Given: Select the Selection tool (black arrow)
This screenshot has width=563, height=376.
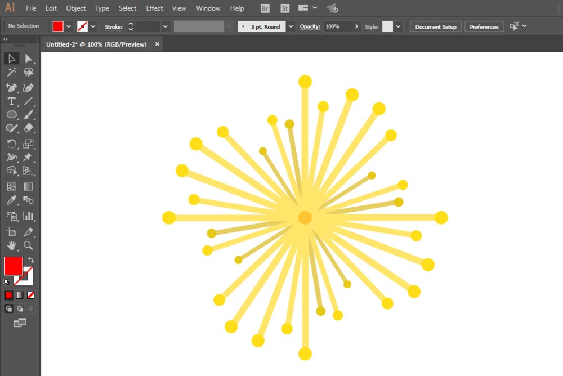Looking at the screenshot, I should click(x=11, y=59).
